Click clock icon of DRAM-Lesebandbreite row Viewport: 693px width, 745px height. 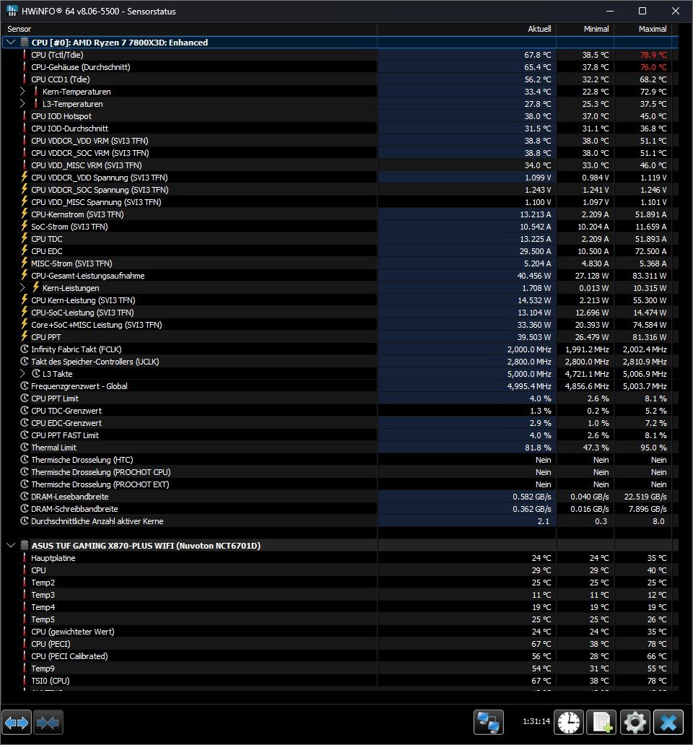coord(25,497)
